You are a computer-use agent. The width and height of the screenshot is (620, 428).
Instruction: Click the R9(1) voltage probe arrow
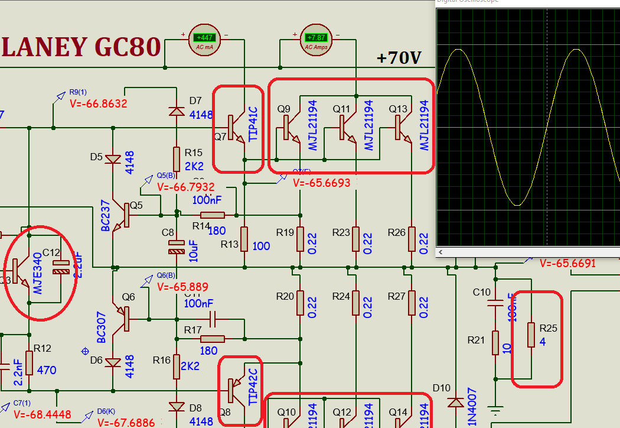60,96
